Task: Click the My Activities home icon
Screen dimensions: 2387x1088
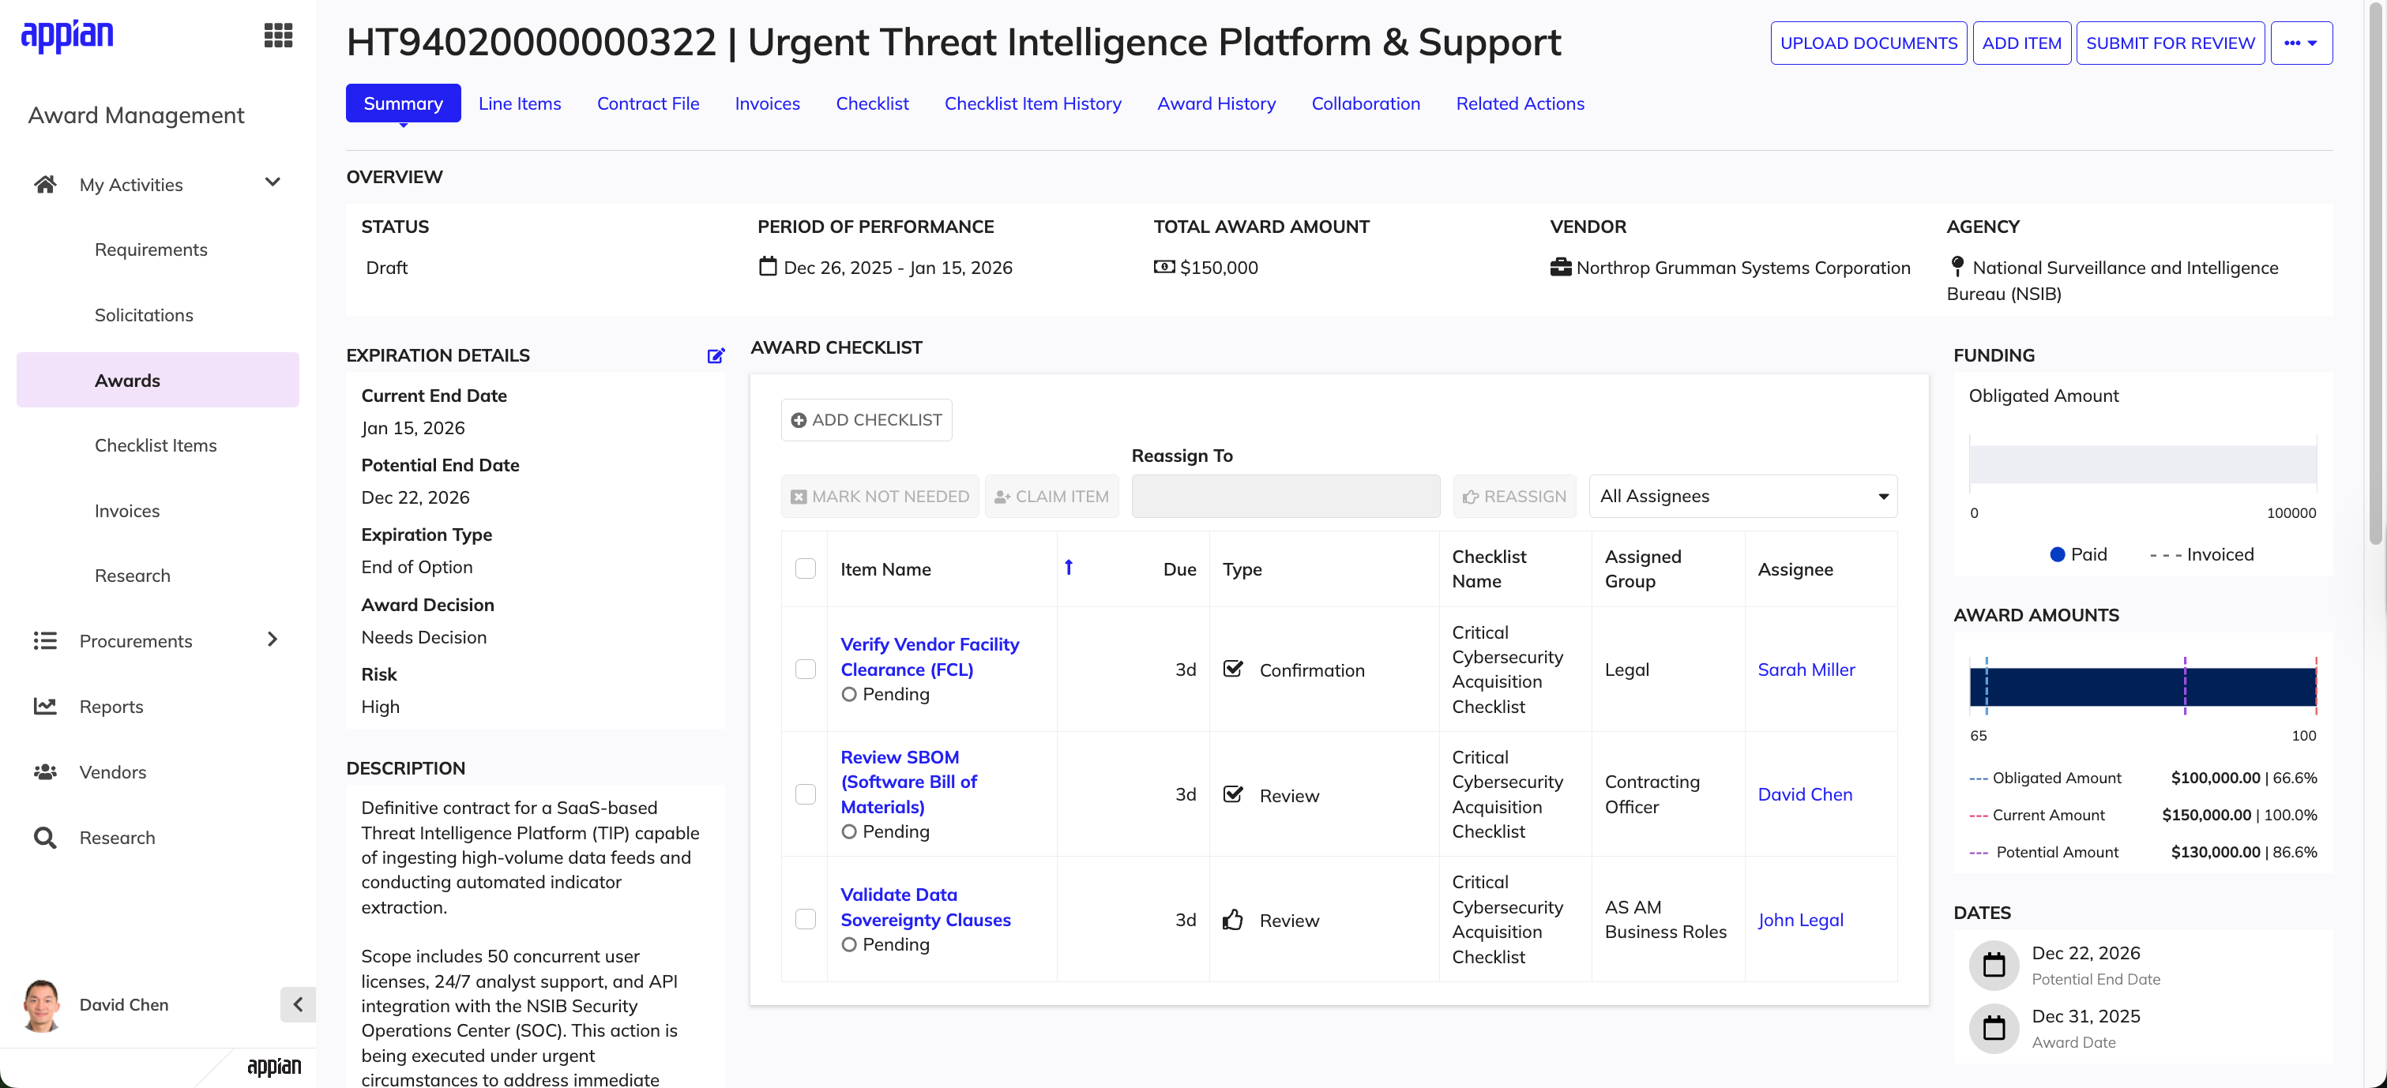Action: click(x=44, y=184)
